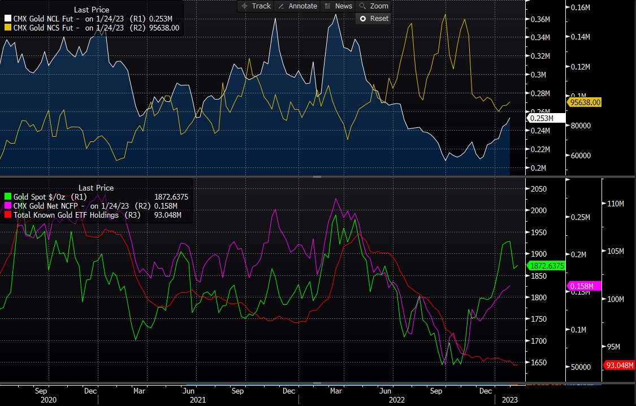Viewport: 636px width, 406px height.
Task: Open the Annotate toolbar label
Action: coord(302,6)
